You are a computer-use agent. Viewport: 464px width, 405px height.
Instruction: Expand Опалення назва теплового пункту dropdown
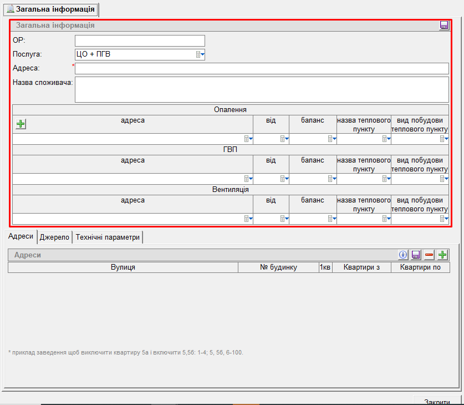386,139
